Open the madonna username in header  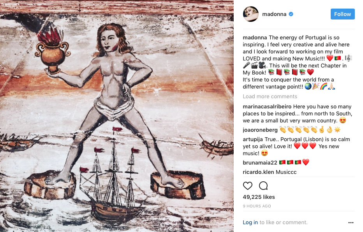pos(274,14)
